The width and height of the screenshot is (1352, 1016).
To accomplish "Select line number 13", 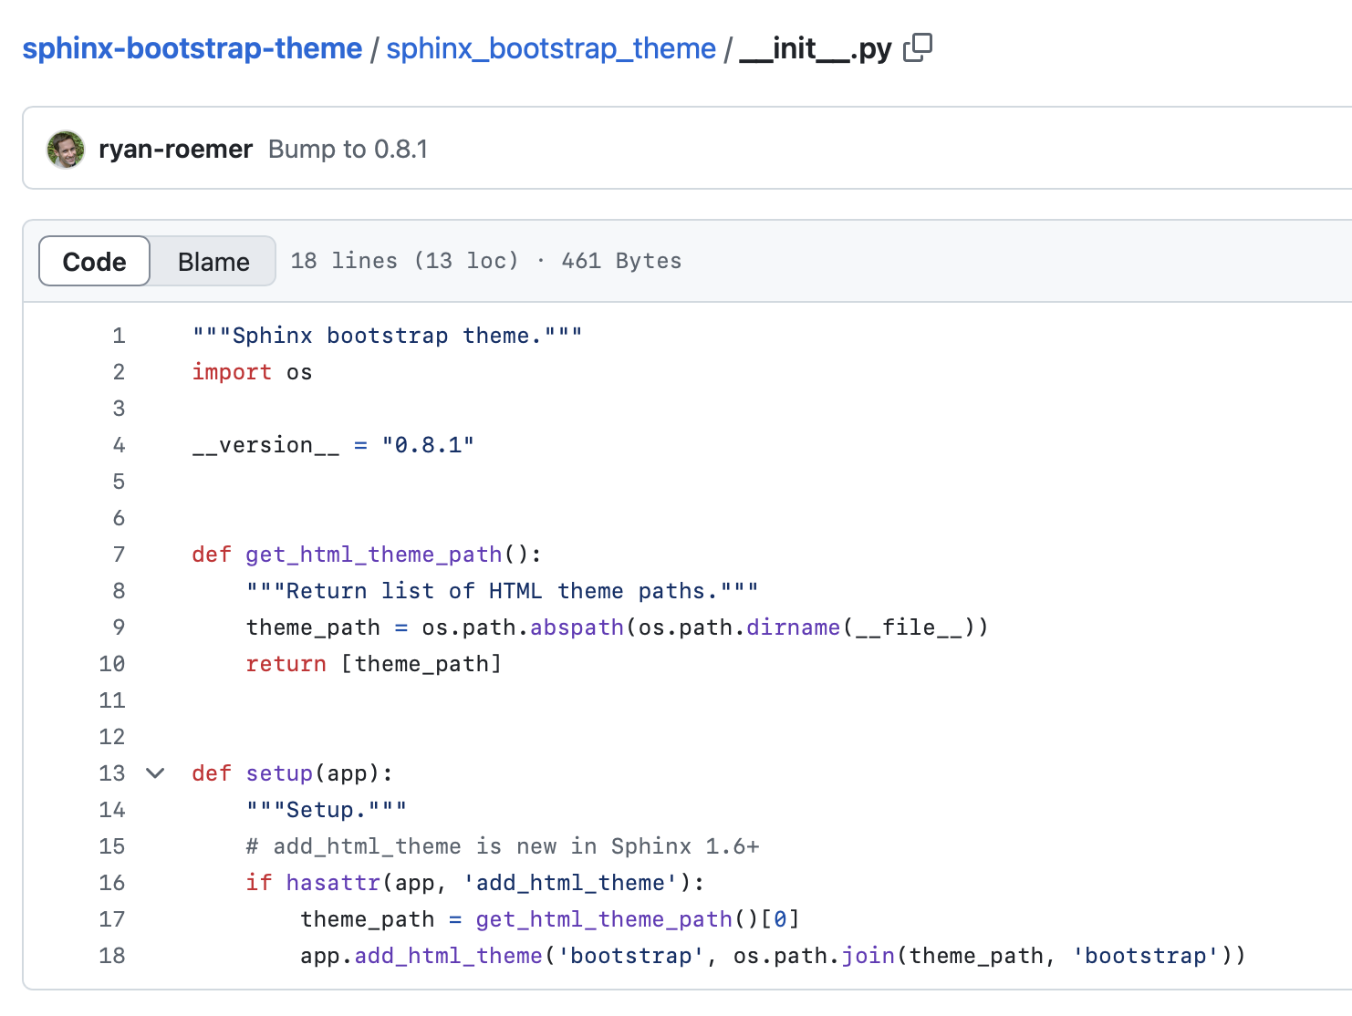I will [112, 773].
